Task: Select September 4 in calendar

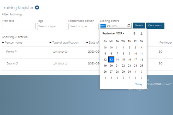Action: [141, 48]
